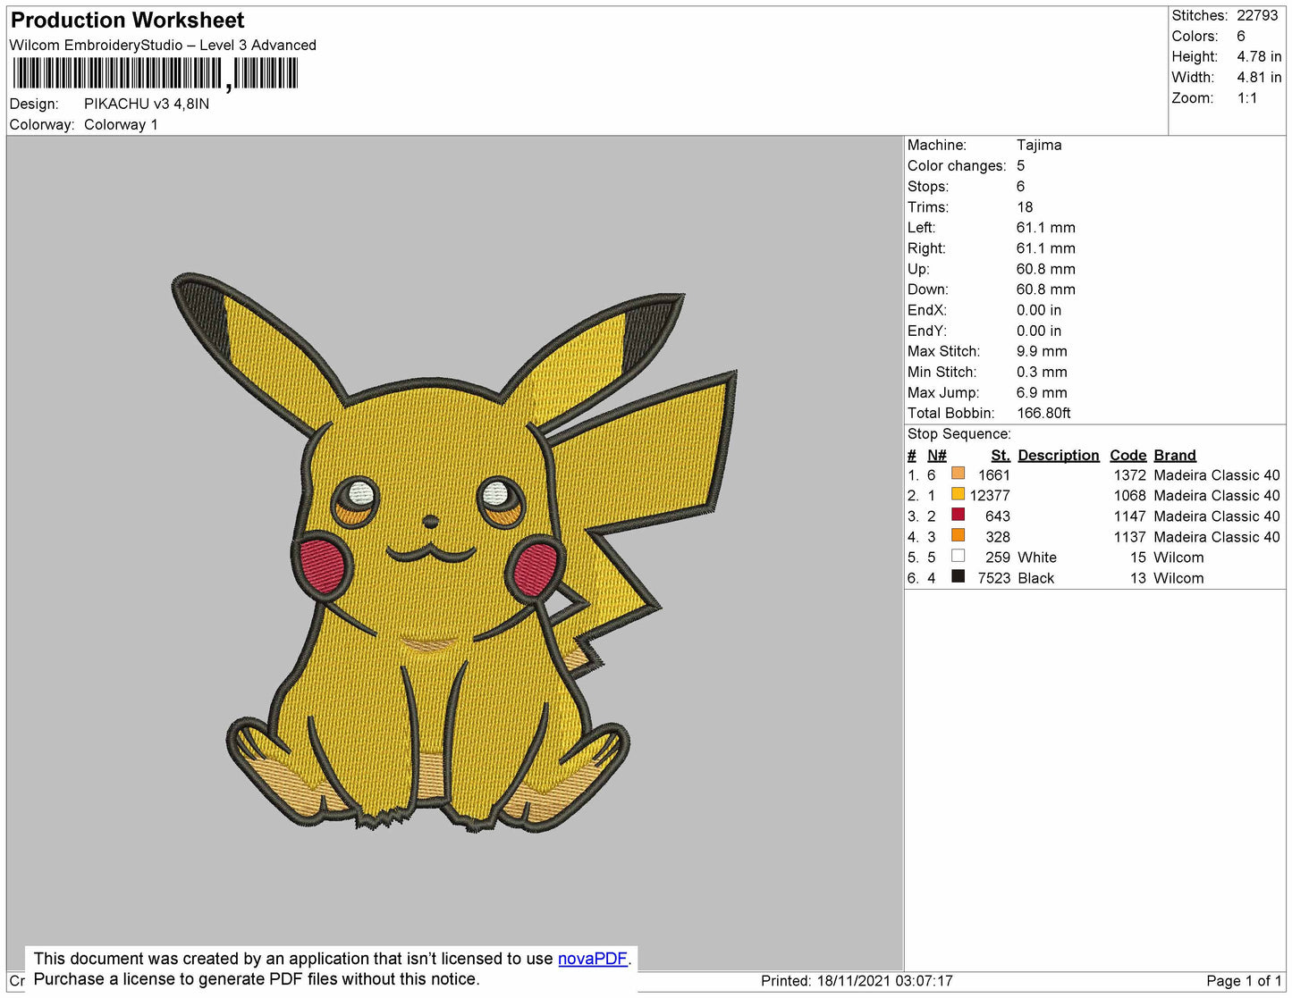Click the 'Code' column header
The height and width of the screenshot is (998, 1292).
coord(1127,455)
